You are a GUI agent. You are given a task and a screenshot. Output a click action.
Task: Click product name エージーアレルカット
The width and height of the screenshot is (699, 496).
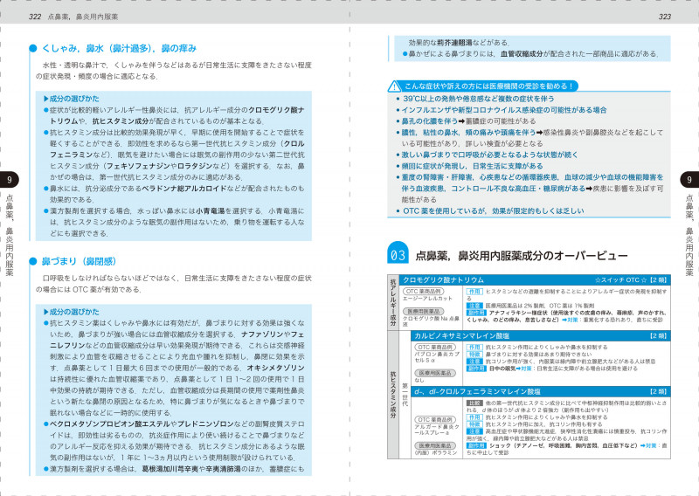427,299
